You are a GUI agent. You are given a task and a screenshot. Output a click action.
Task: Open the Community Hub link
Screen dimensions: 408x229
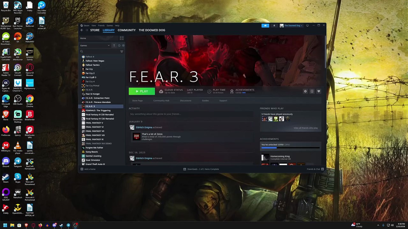[161, 101]
